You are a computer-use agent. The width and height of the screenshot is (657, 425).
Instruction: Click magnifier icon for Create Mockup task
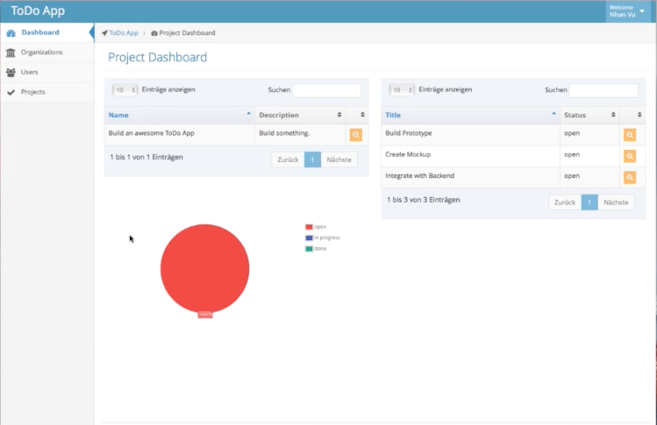coord(629,156)
